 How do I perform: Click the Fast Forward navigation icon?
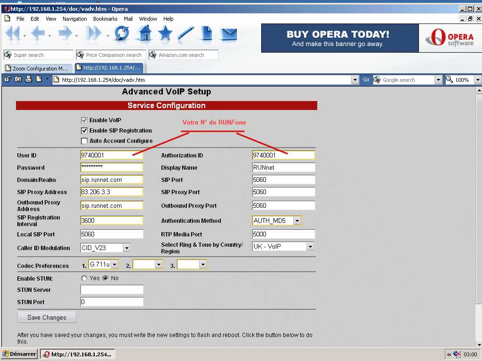coord(94,33)
